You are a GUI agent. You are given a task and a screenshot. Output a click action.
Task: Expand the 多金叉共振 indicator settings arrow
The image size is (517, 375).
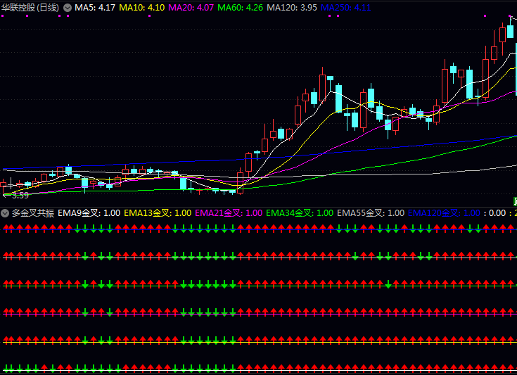click(x=5, y=212)
